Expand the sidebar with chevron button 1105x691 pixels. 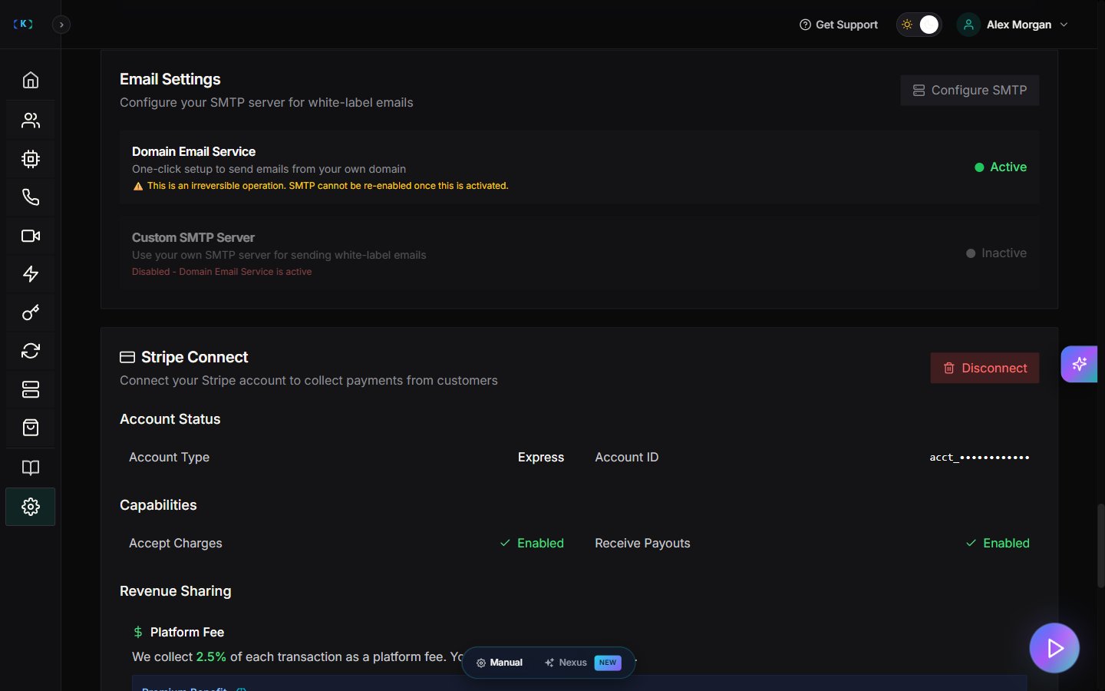(x=61, y=25)
